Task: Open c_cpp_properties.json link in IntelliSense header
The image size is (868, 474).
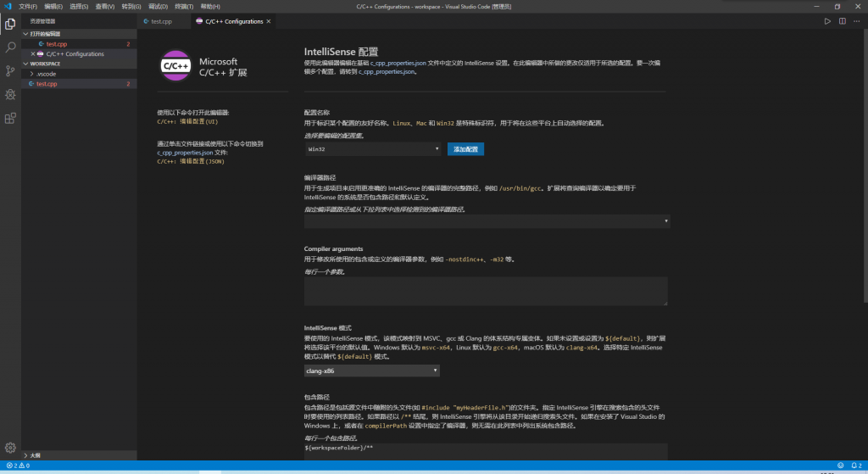Action: pos(398,63)
